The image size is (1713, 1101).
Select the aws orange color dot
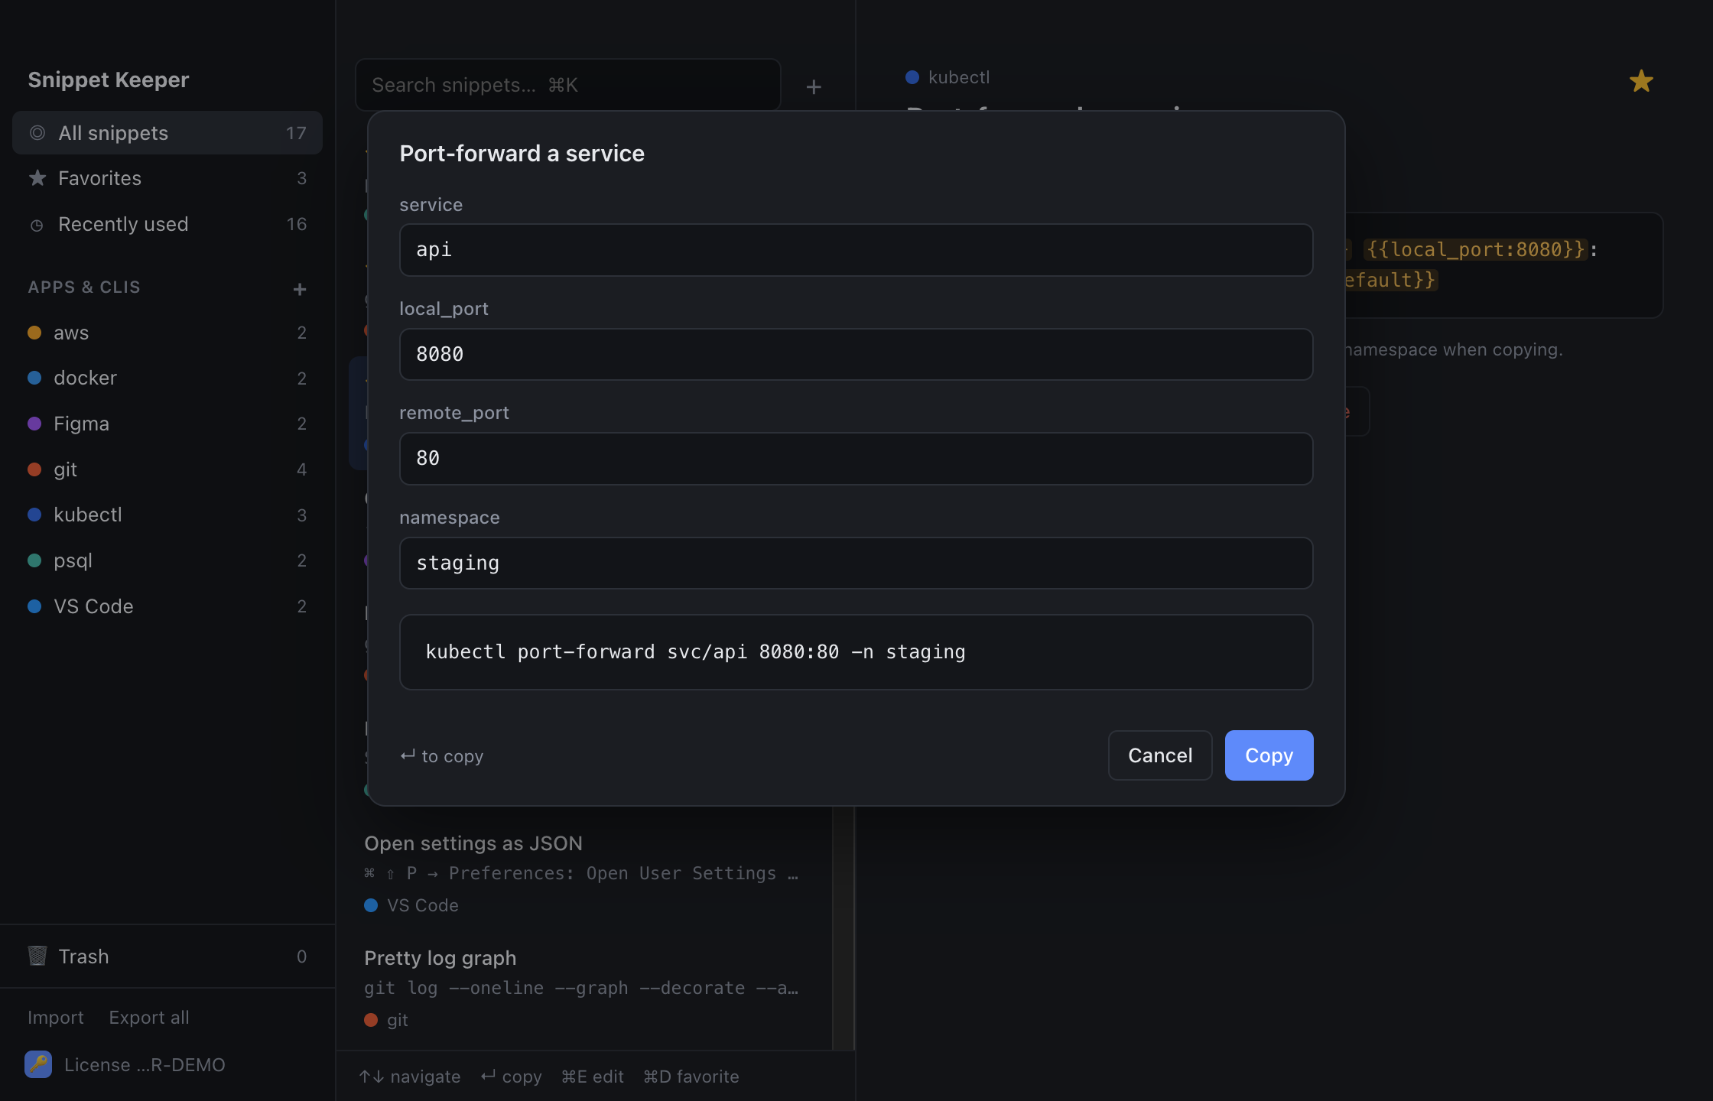click(34, 333)
